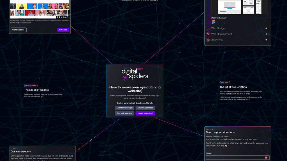Open the 'Our web weavers' button
The image size is (287, 161).
point(124,113)
